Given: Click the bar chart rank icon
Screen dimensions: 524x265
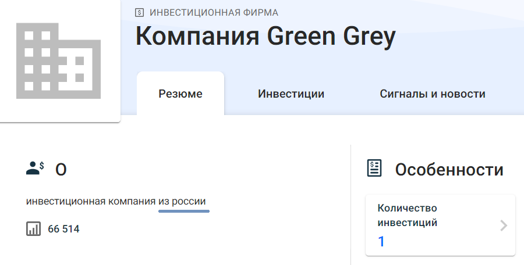Looking at the screenshot, I should (34, 229).
